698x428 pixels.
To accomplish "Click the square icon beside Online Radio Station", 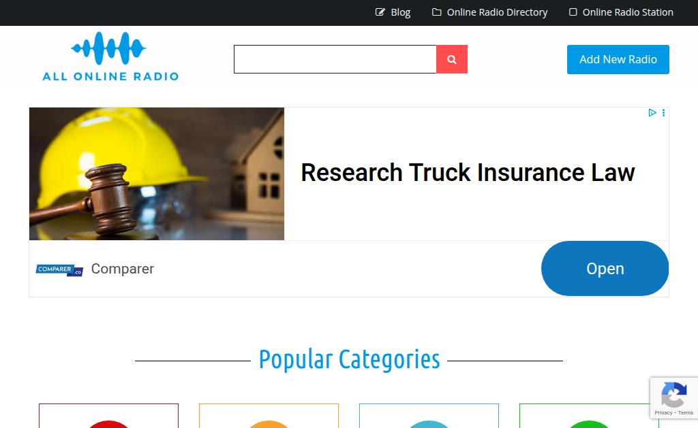I will pos(573,12).
